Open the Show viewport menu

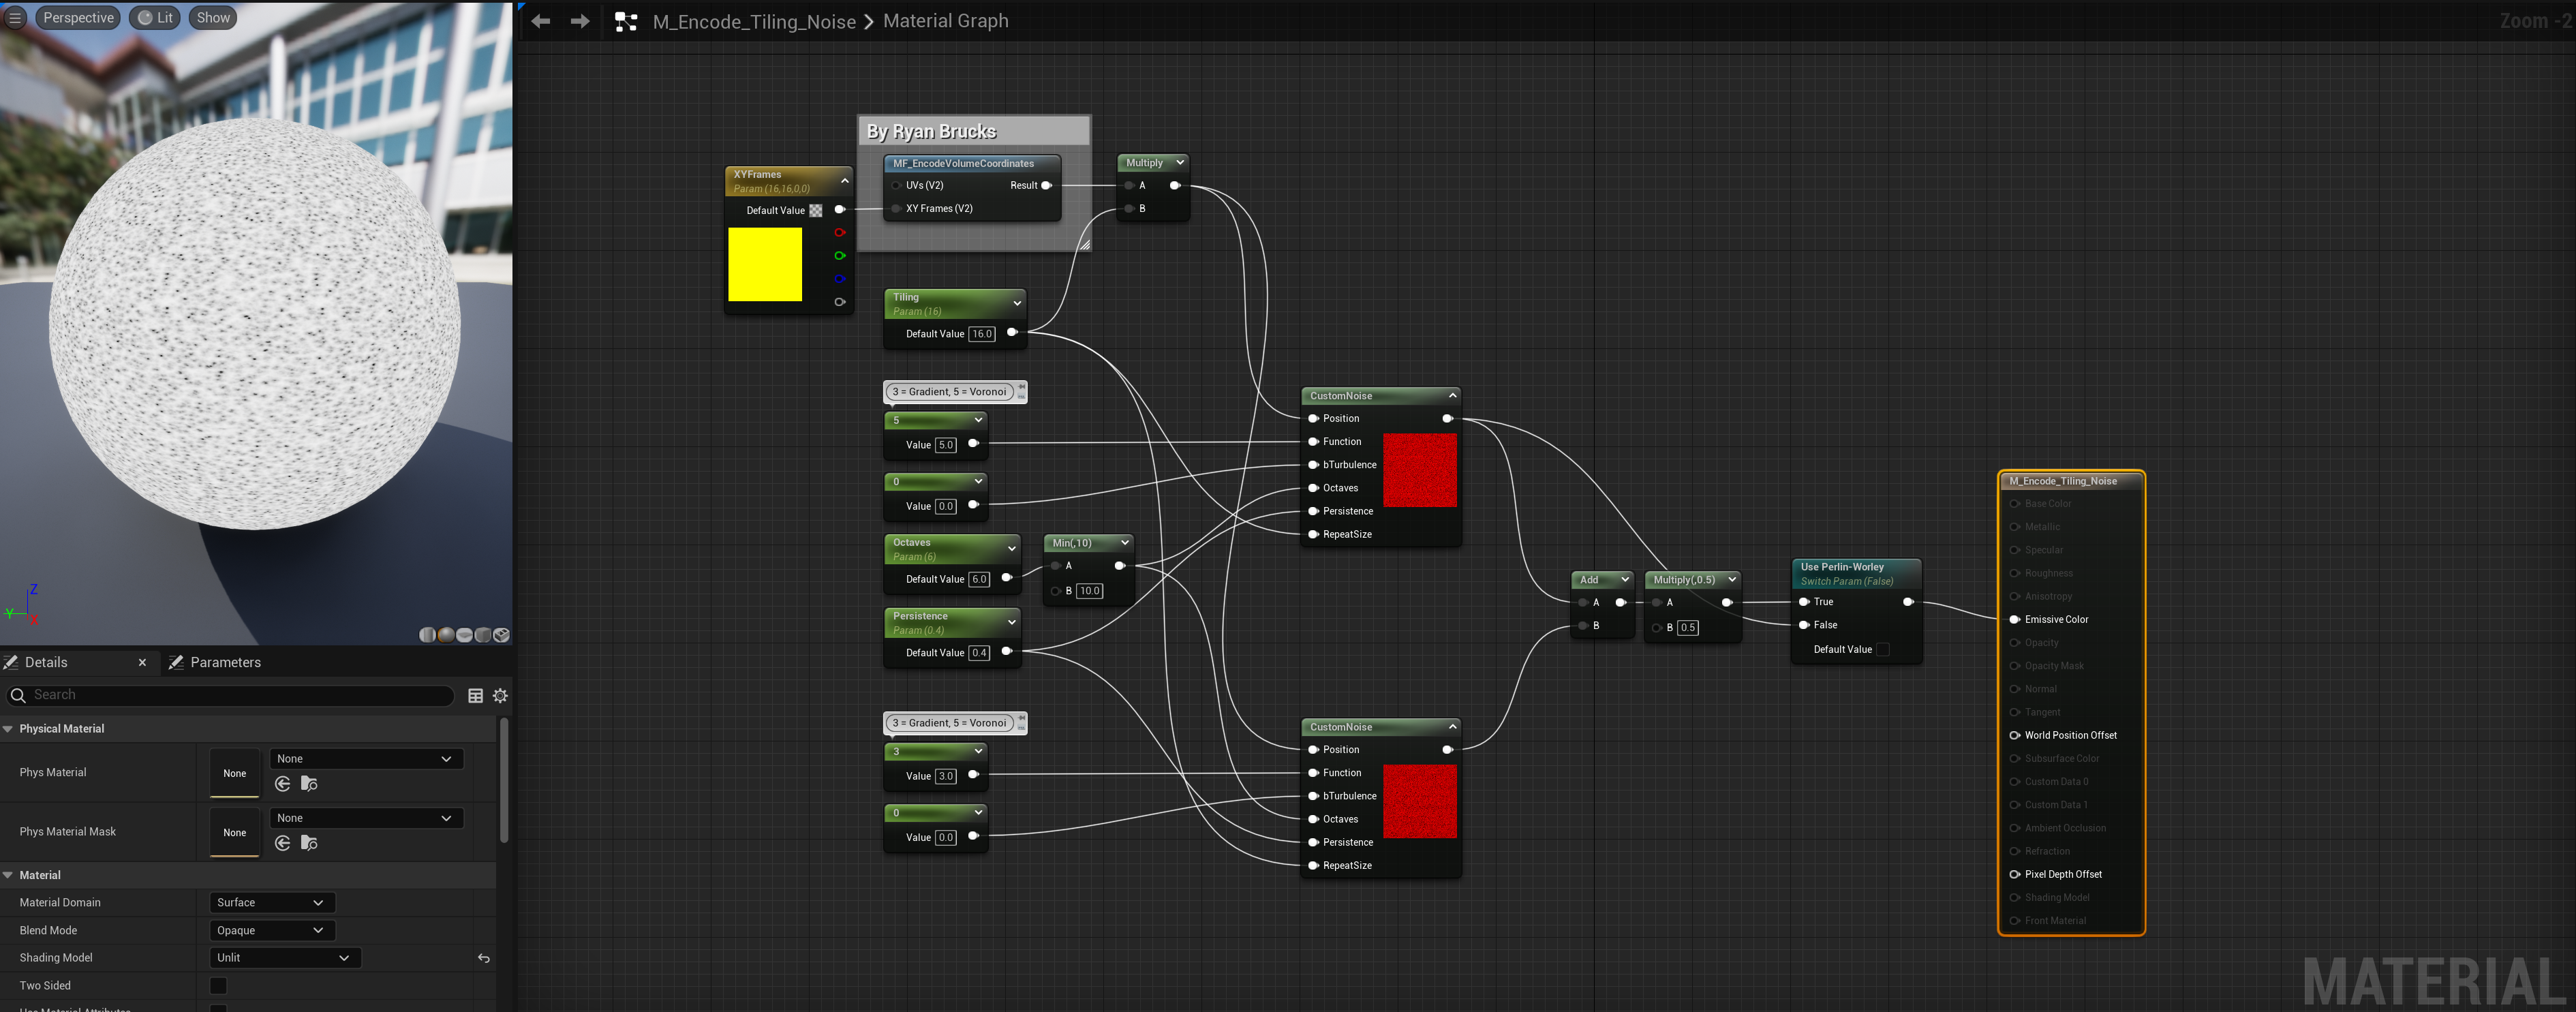[x=213, y=18]
